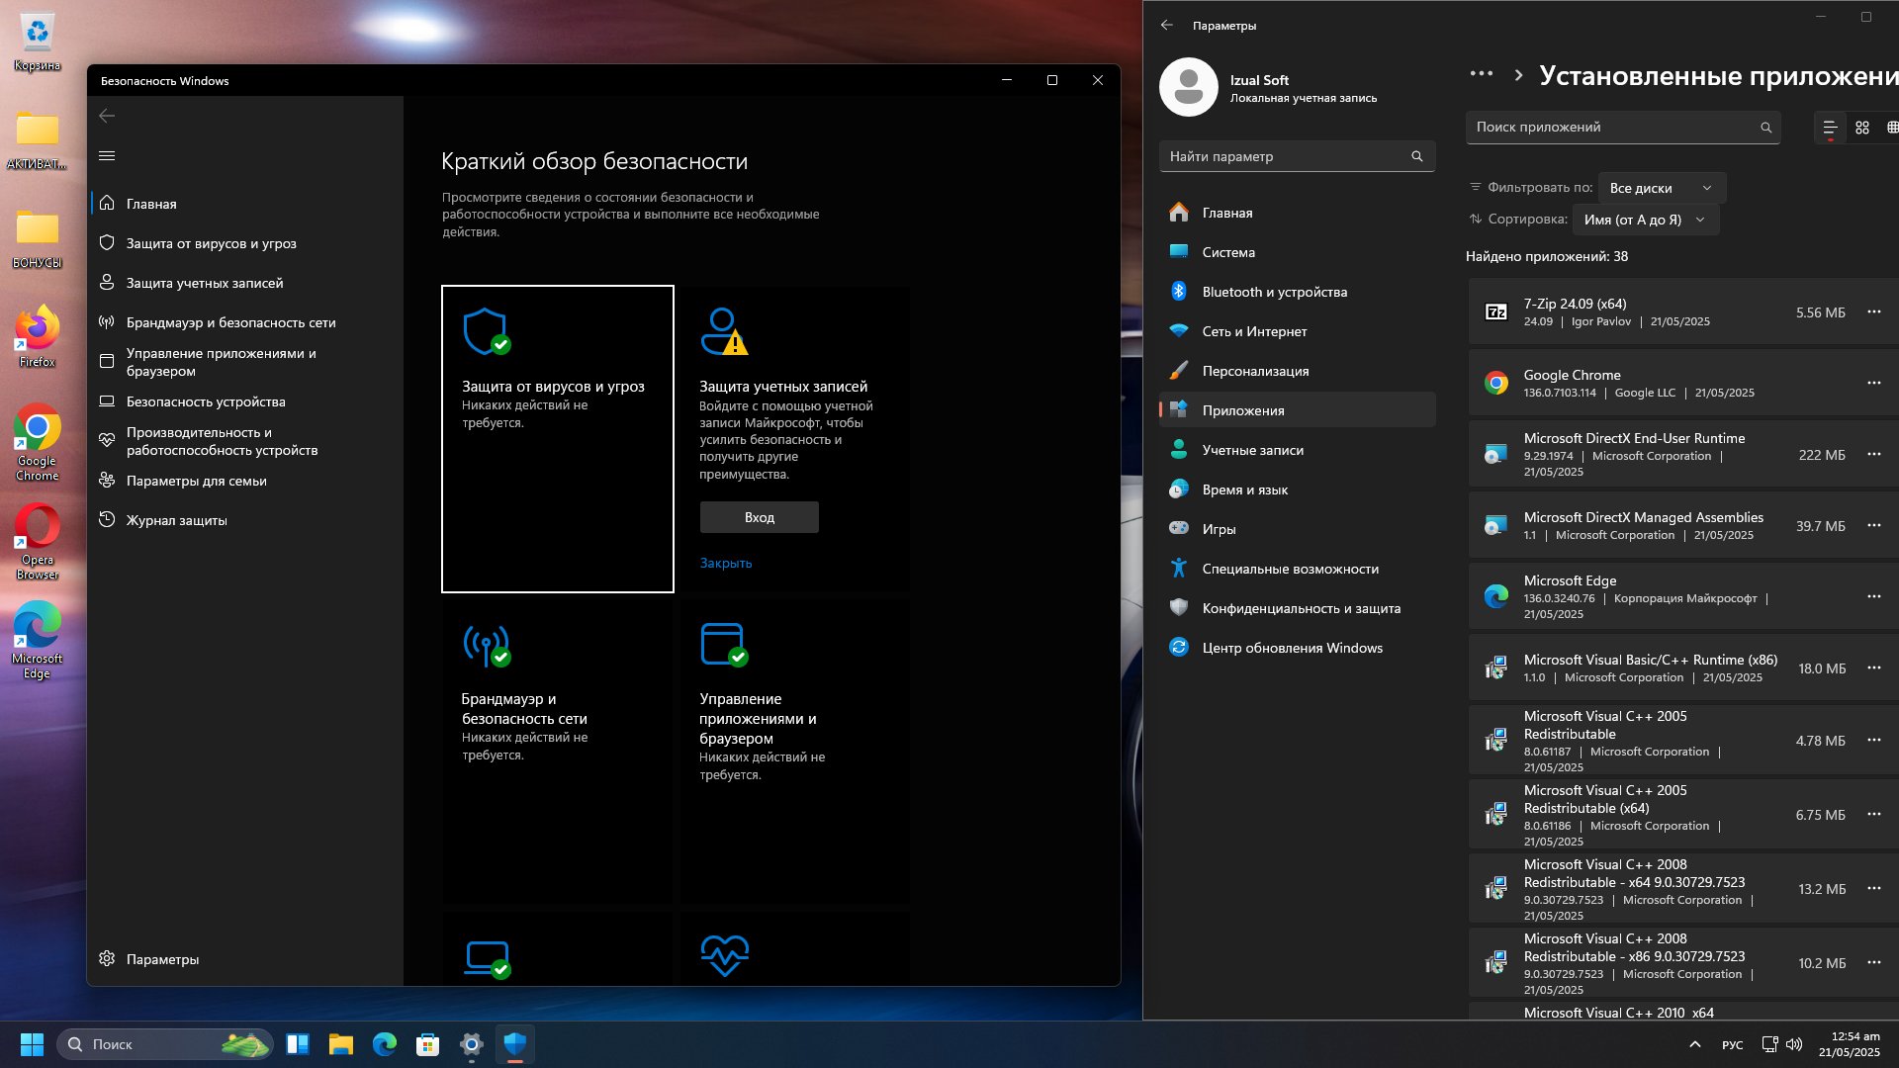
Task: Open Главная in Settings navigation
Action: pos(1297,213)
